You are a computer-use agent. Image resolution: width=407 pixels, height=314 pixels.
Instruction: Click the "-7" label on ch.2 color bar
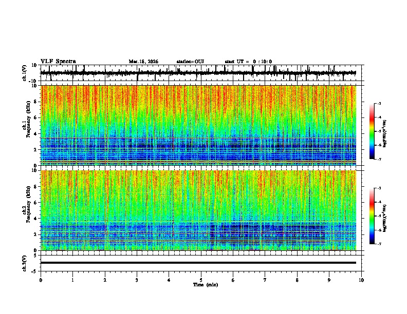379,244
